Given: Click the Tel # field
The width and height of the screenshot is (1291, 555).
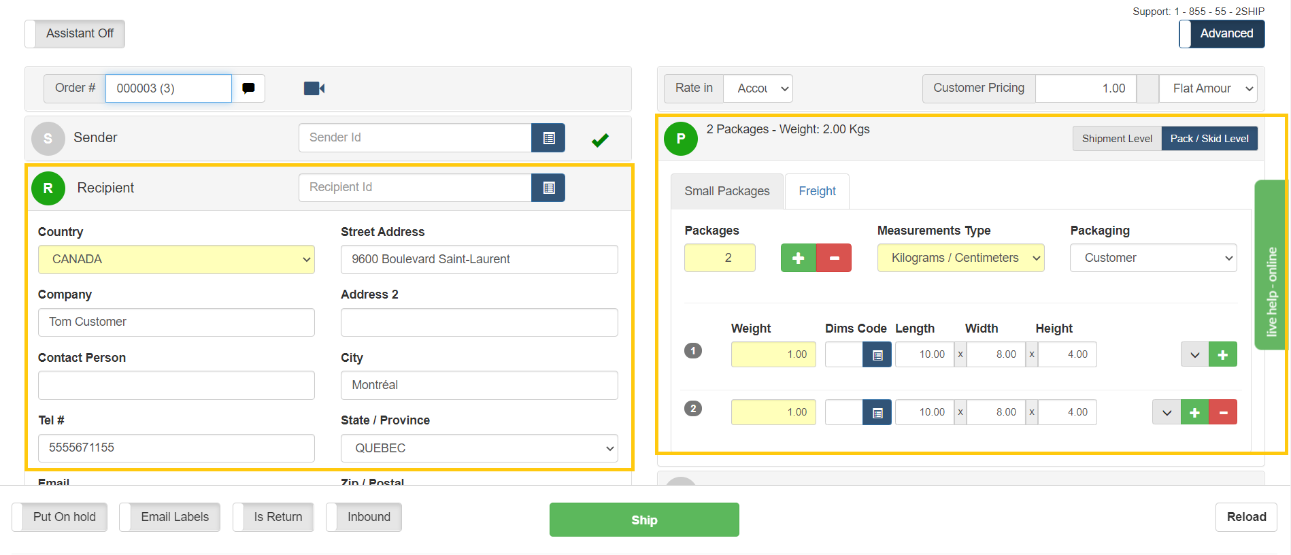Looking at the screenshot, I should (x=176, y=448).
